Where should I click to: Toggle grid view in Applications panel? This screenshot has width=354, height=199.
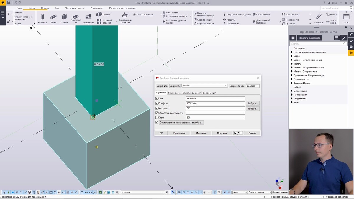click(x=293, y=38)
